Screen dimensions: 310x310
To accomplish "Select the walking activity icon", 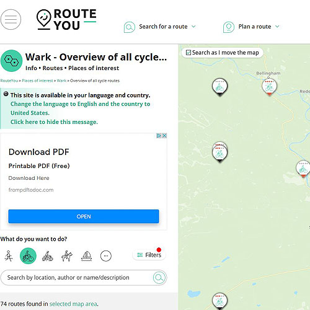I will tap(9, 256).
